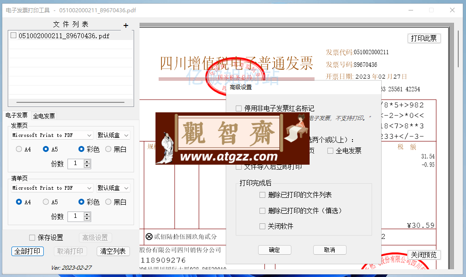Viewport: 466px width, 277px height.
Task: Click the 关闭预览 button
Action: 424,255
